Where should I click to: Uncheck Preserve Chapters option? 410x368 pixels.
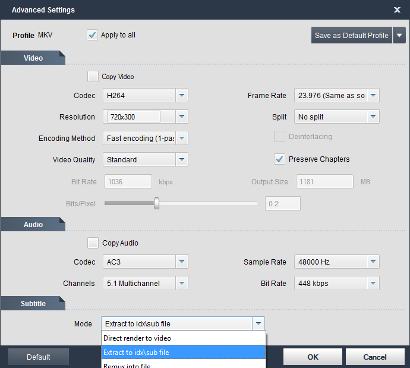[279, 159]
